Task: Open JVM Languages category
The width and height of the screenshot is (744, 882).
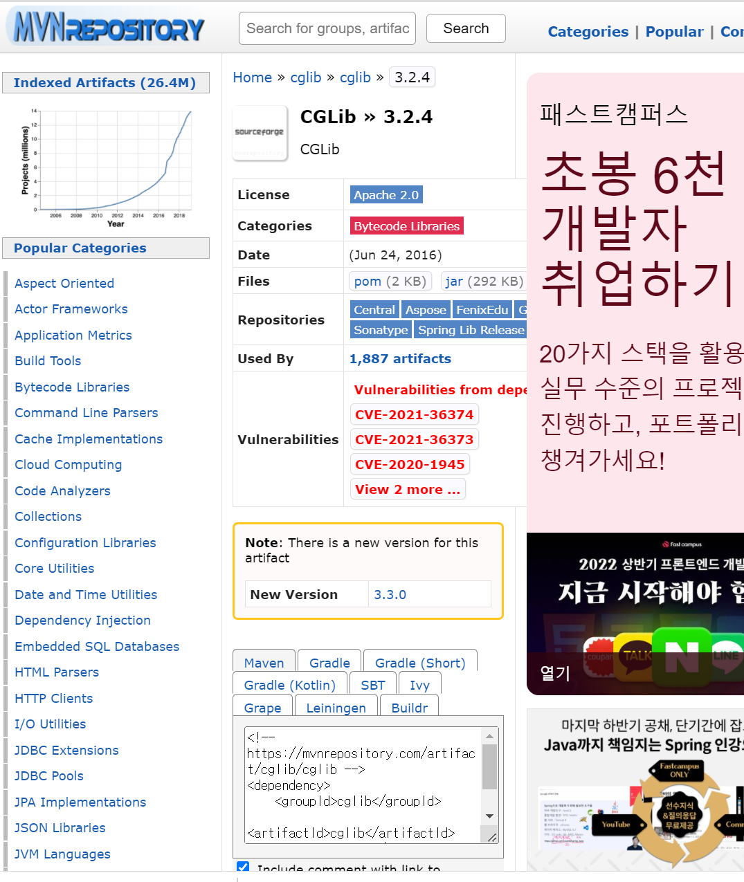Action: pos(62,854)
